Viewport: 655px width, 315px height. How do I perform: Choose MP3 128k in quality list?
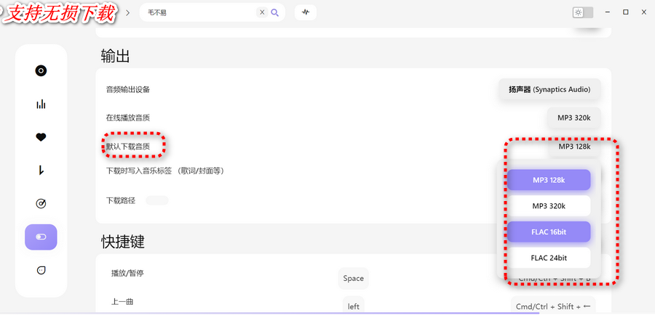pos(549,180)
